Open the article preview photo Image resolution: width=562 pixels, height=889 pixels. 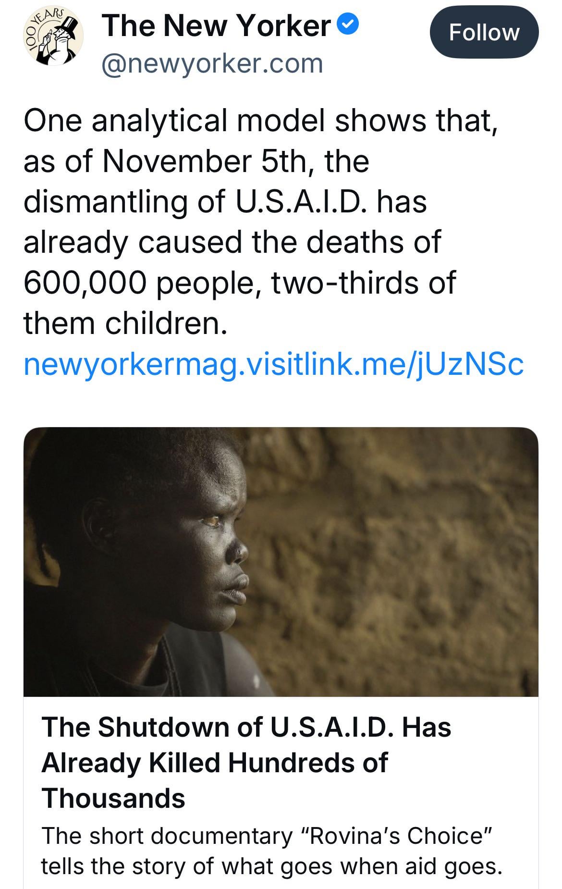click(281, 561)
